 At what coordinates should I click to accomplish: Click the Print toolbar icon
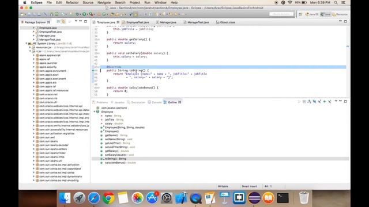[39, 14]
